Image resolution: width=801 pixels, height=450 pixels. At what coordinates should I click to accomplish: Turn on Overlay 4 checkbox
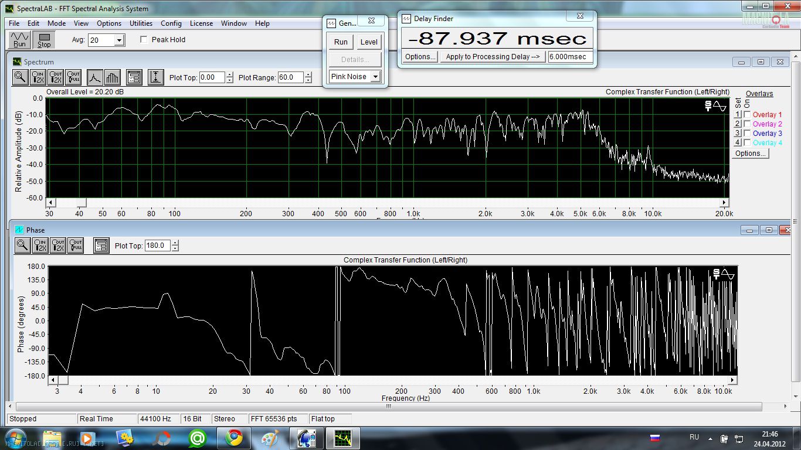[747, 143]
